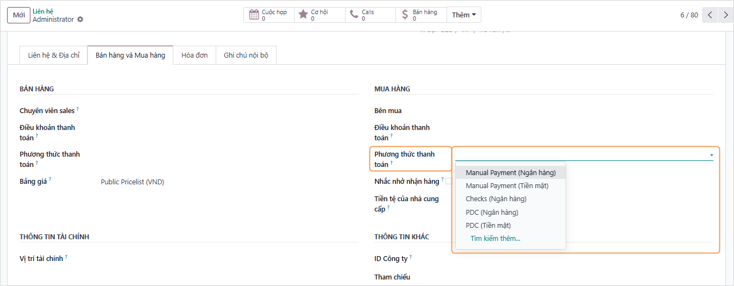Image resolution: width=734 pixels, height=286 pixels.
Task: Open Cơ hội star stat button
Action: 319,15
